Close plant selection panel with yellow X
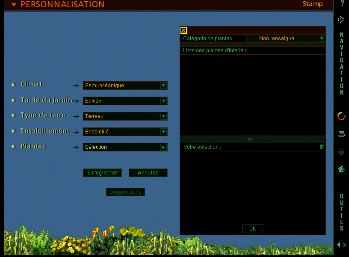349x257 pixels. [x=184, y=30]
